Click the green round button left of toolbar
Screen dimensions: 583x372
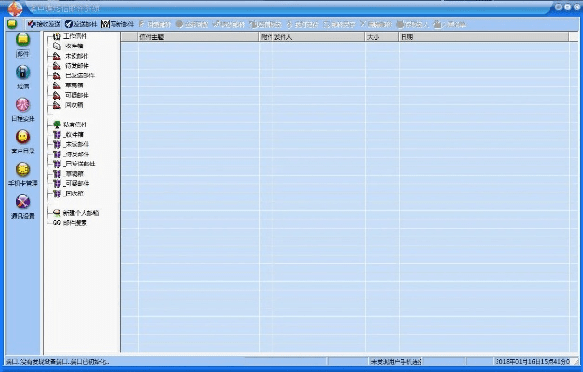point(12,23)
